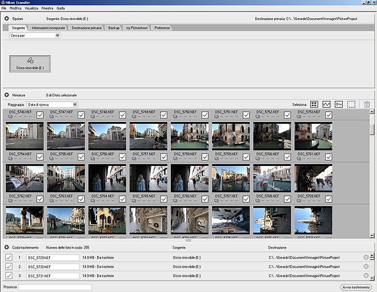Select the DSC_5759.NEF thumbnail
377x292 pixels.
(231, 178)
